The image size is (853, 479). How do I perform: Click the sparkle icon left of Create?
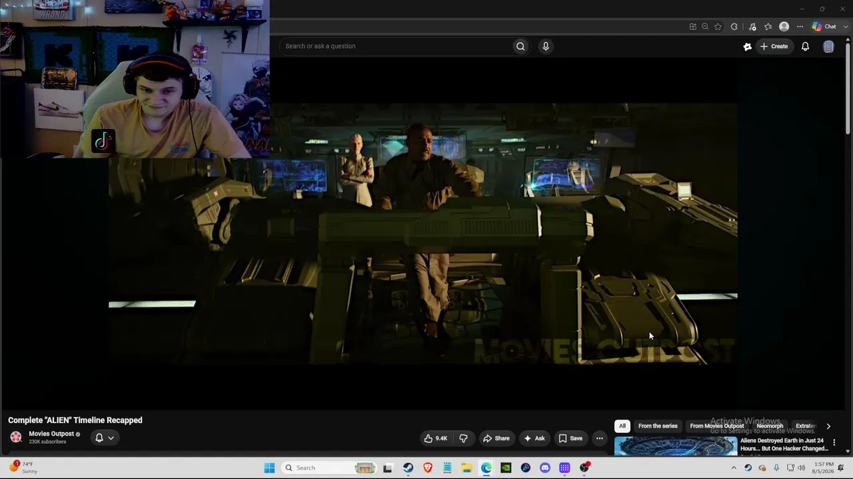point(747,46)
